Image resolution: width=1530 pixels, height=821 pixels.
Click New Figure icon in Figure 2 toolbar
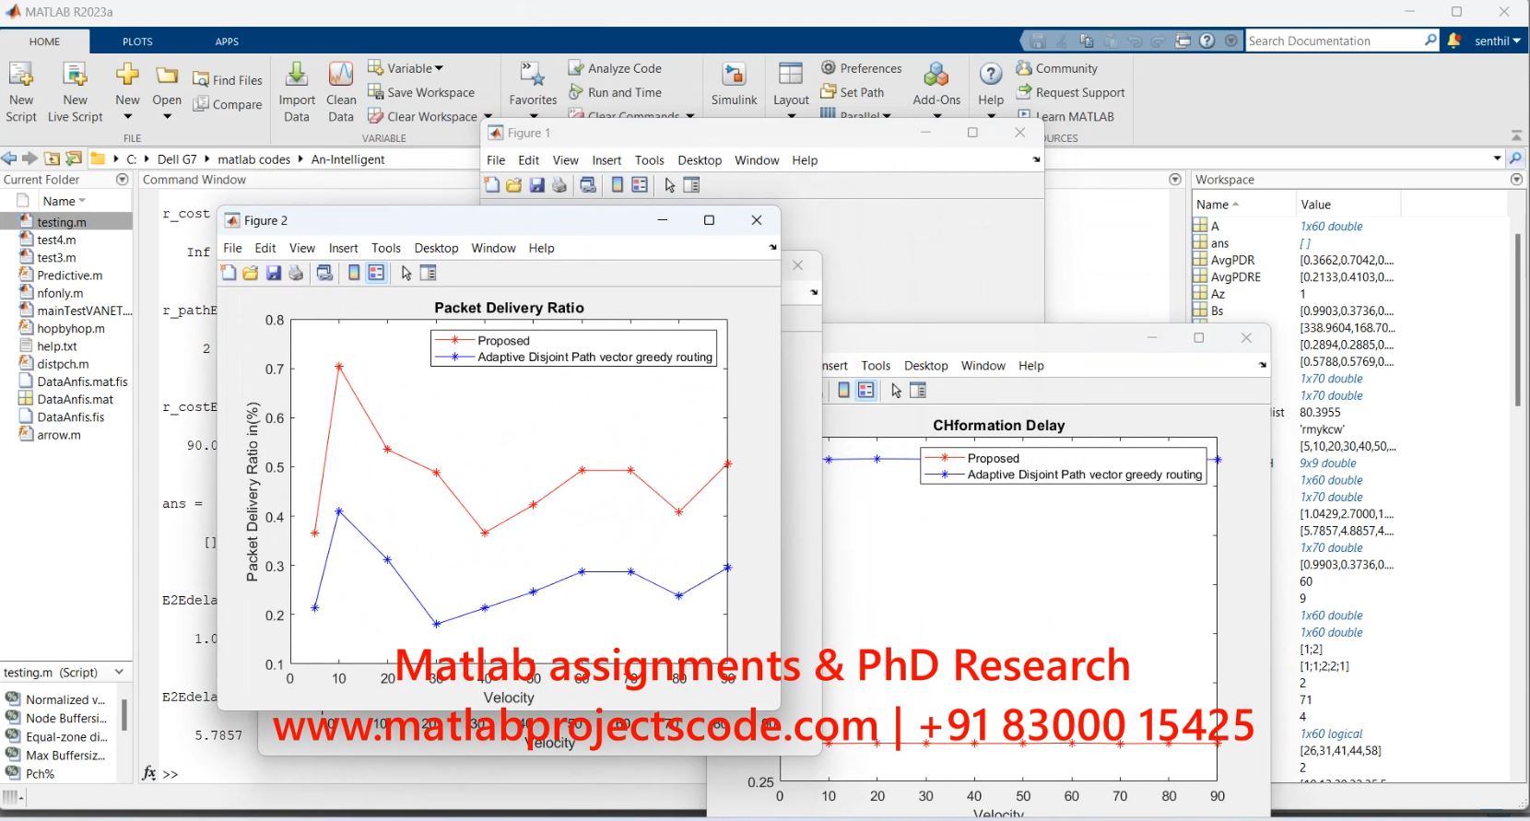[x=229, y=273]
